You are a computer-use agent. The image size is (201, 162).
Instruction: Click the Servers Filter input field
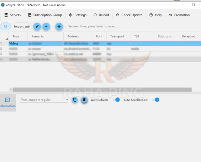coord(92,26)
